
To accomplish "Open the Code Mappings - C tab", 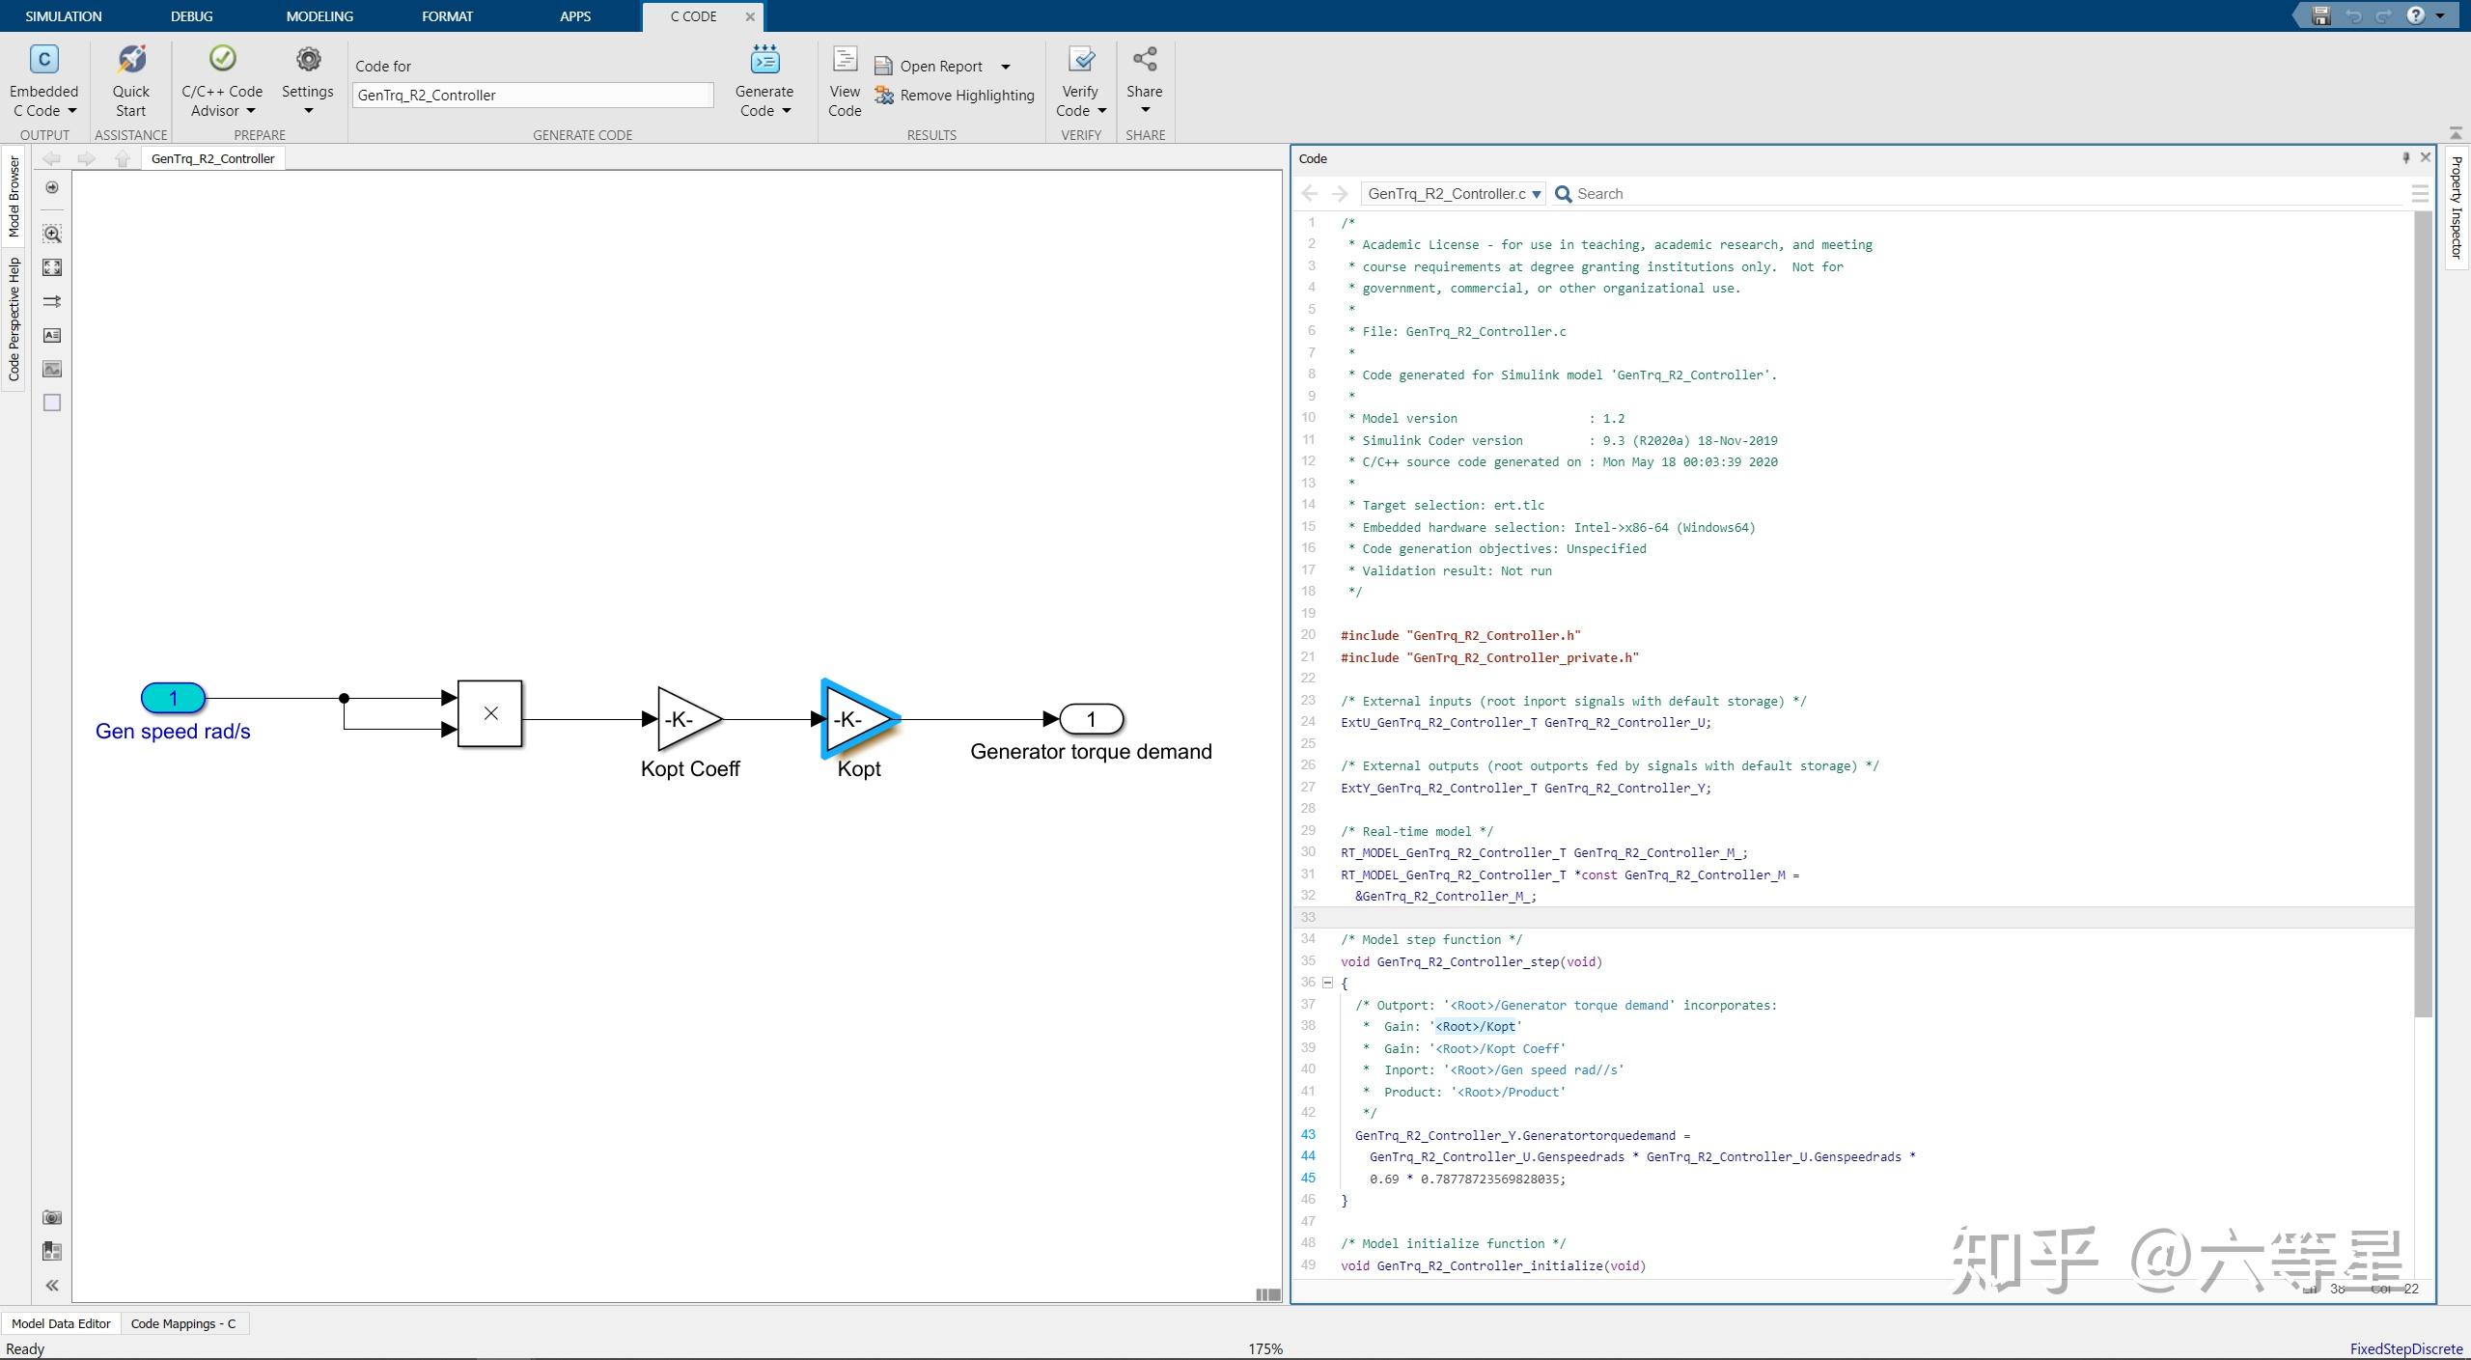I will [x=182, y=1323].
